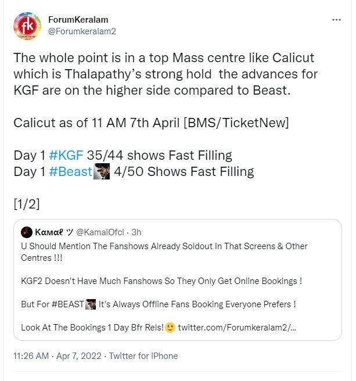The height and width of the screenshot is (381, 356).
Task: Open the tweet's three-dot more options menu
Action: [x=336, y=20]
